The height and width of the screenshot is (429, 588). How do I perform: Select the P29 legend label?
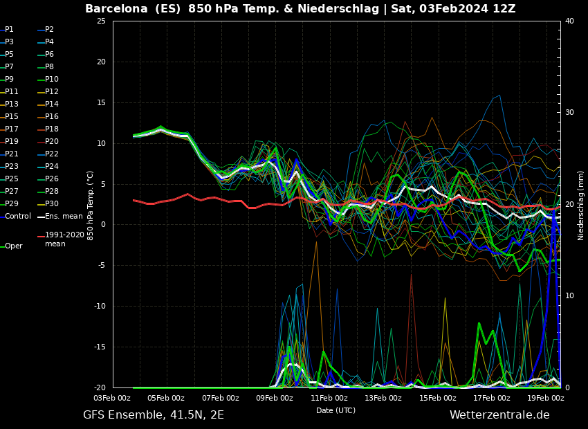pyautogui.click(x=12, y=203)
